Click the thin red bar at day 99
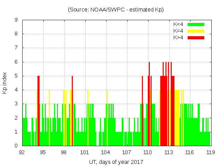The image size is (222, 167). pyautogui.click(x=72, y=104)
